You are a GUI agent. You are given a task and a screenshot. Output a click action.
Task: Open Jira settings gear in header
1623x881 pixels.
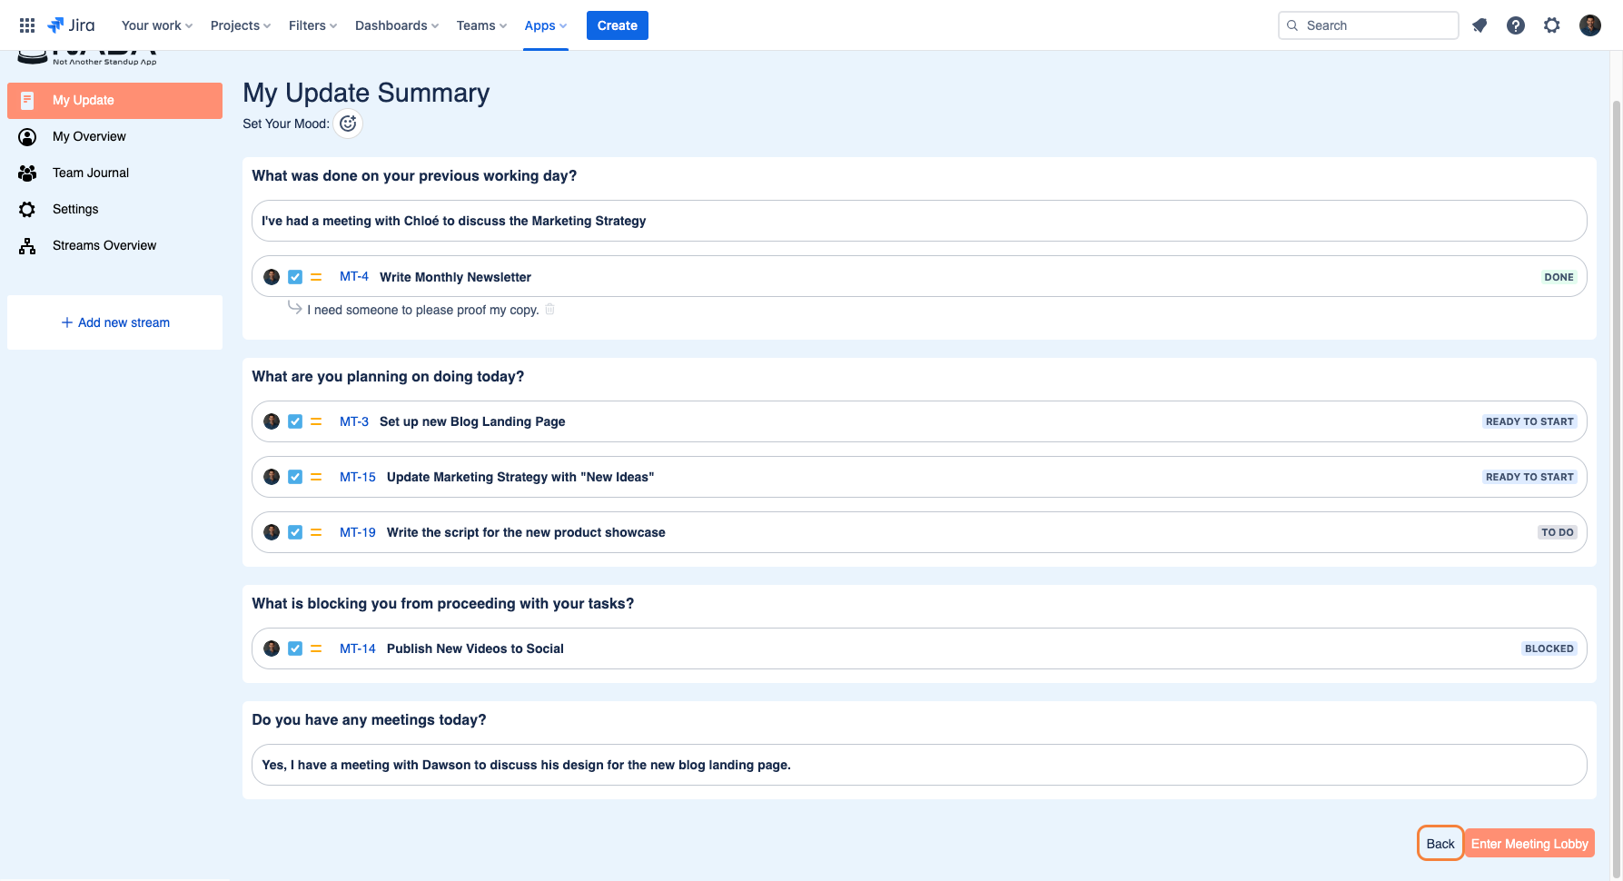point(1552,25)
